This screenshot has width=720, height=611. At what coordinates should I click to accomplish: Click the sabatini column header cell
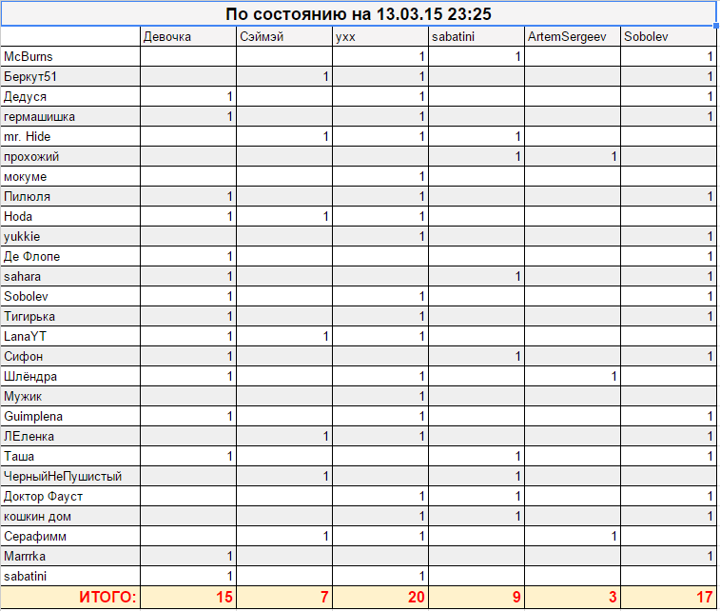pyautogui.click(x=477, y=37)
